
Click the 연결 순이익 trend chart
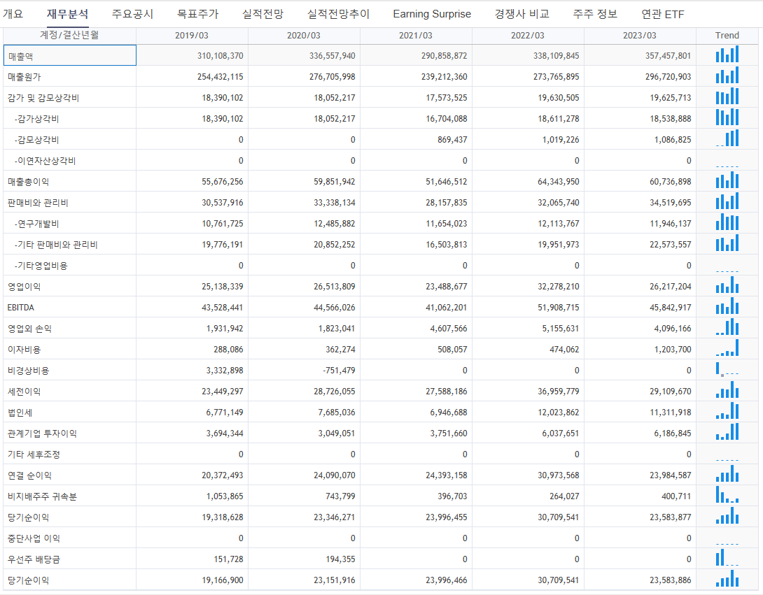click(727, 473)
